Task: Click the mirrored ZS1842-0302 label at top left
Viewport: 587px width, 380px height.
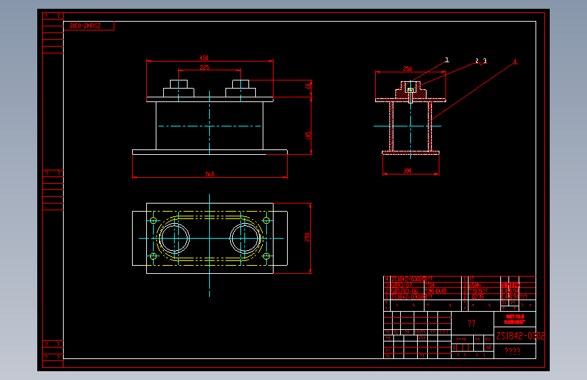Action: (85, 26)
